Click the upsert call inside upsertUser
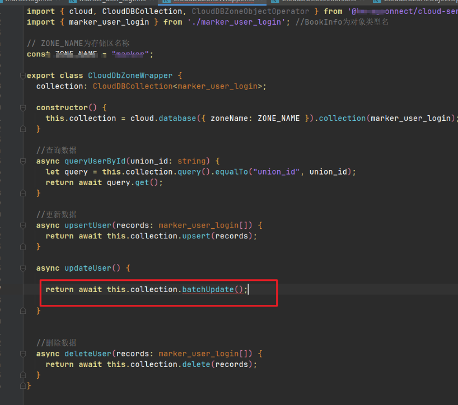Image resolution: width=458 pixels, height=405 pixels. [198, 236]
